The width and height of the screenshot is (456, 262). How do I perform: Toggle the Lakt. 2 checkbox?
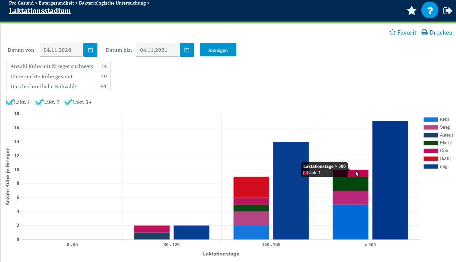39,103
